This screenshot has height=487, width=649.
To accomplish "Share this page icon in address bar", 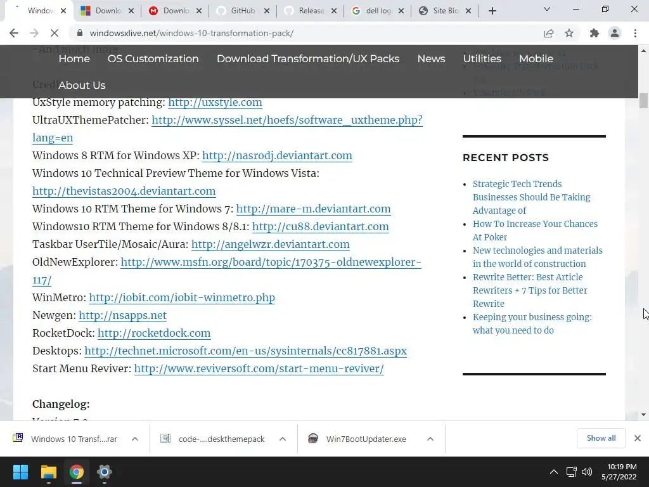I will [549, 33].
